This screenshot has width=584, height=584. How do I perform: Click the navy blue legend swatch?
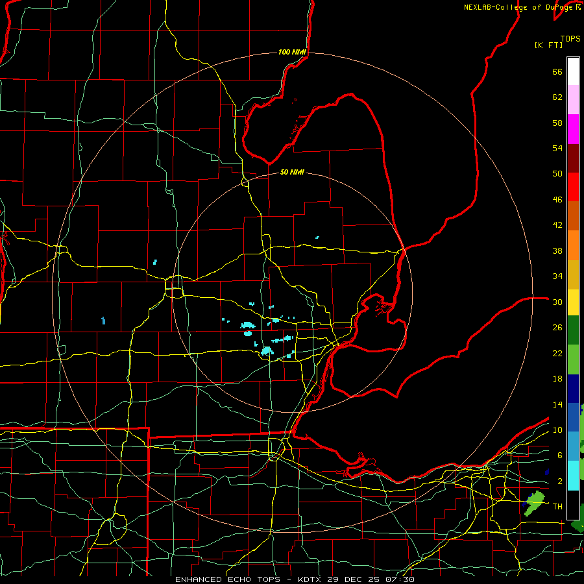[x=573, y=389]
